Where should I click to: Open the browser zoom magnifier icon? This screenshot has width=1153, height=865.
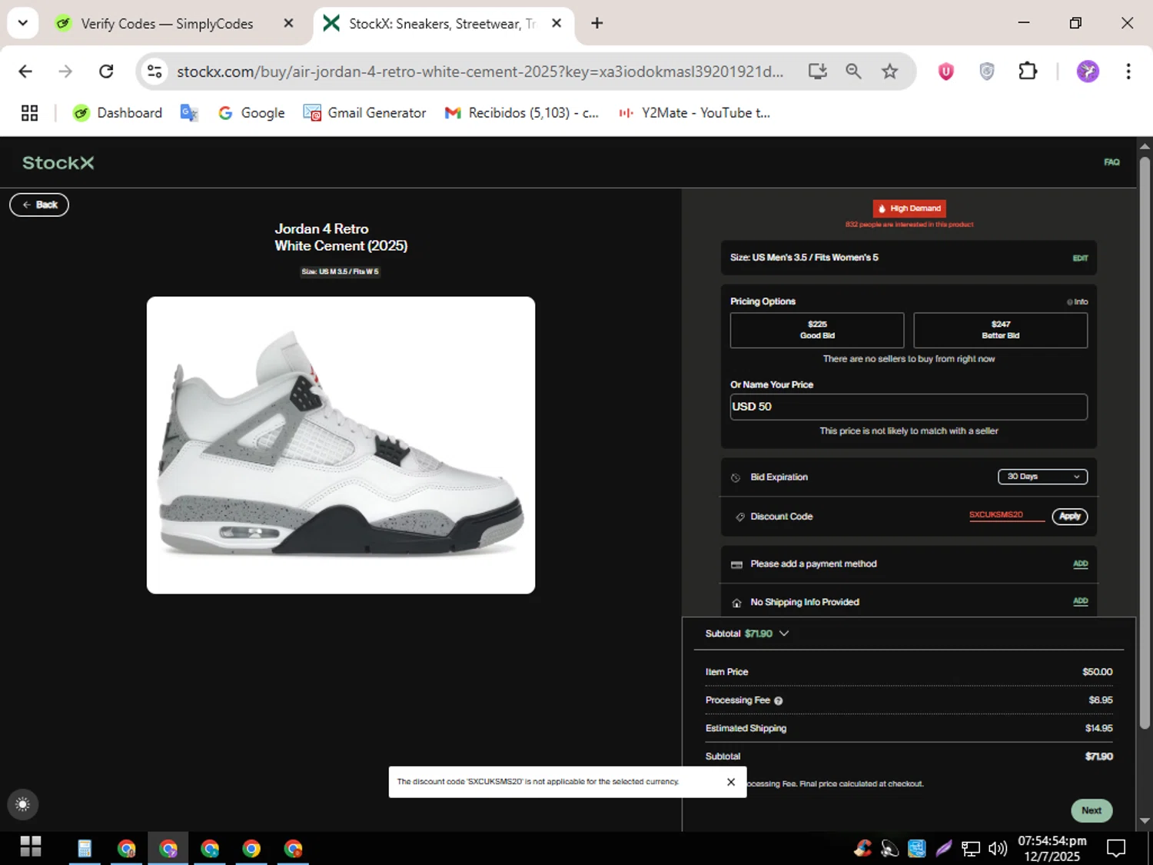(853, 72)
